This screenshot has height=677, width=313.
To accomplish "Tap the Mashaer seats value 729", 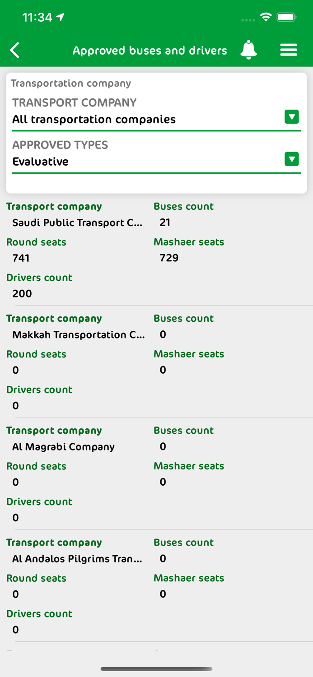I will [x=169, y=258].
